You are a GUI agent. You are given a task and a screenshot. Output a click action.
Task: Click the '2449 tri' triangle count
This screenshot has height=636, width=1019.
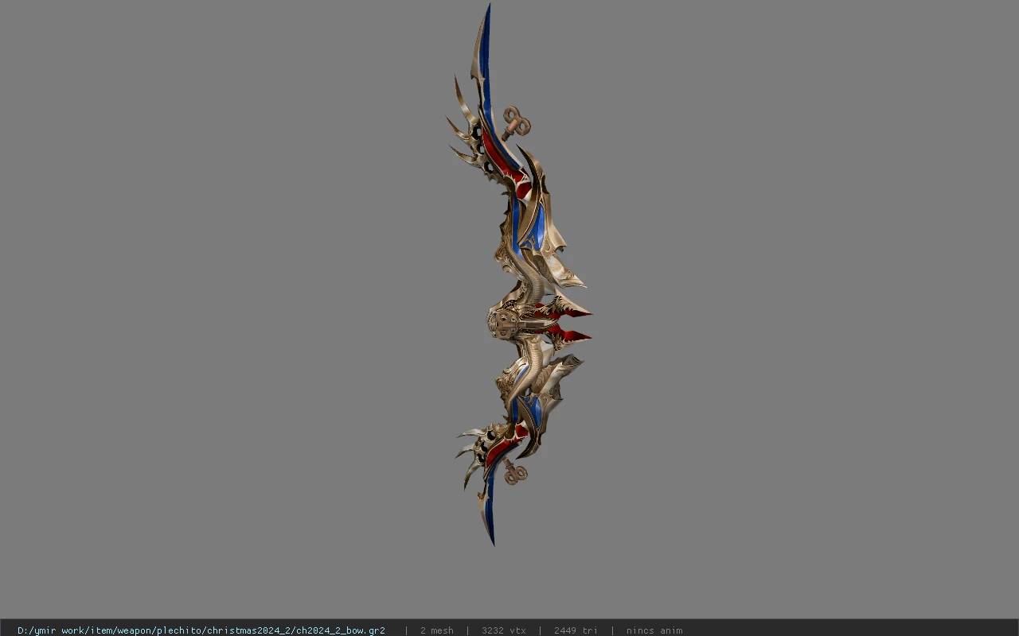576,630
